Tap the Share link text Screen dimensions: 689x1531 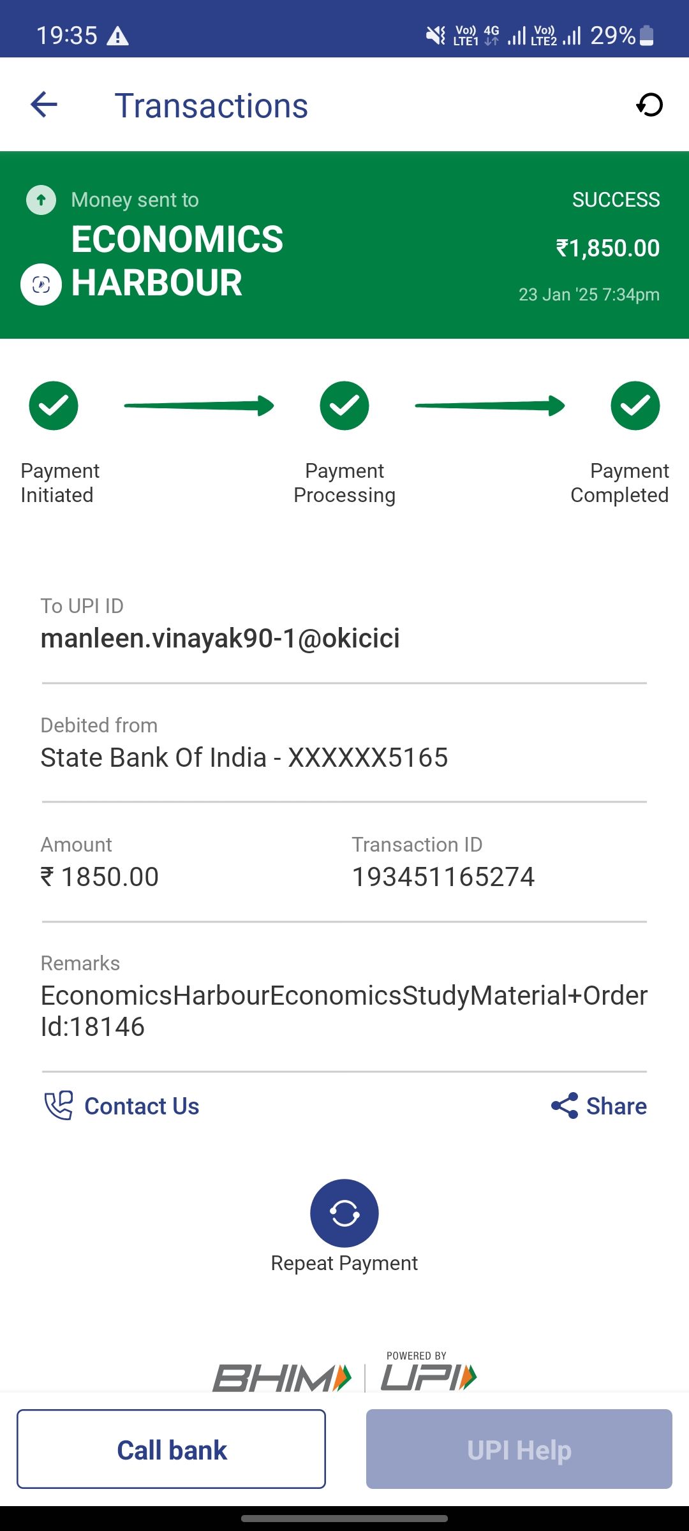click(616, 1106)
